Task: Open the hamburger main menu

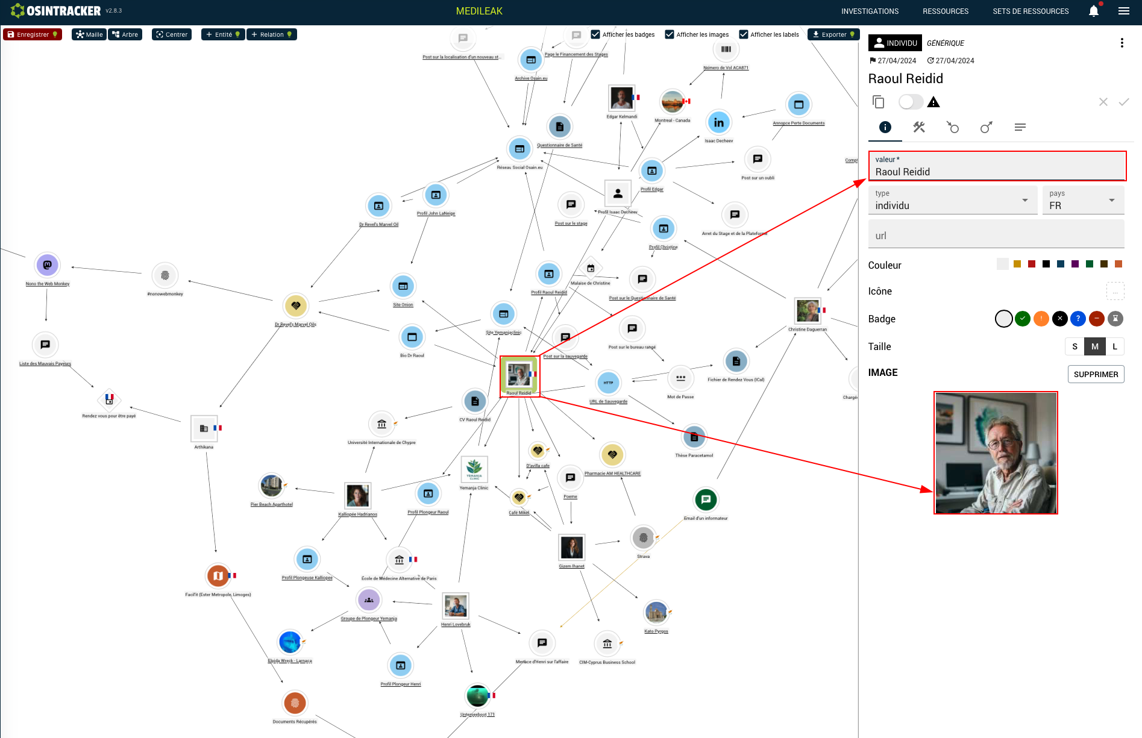Action: [1123, 11]
